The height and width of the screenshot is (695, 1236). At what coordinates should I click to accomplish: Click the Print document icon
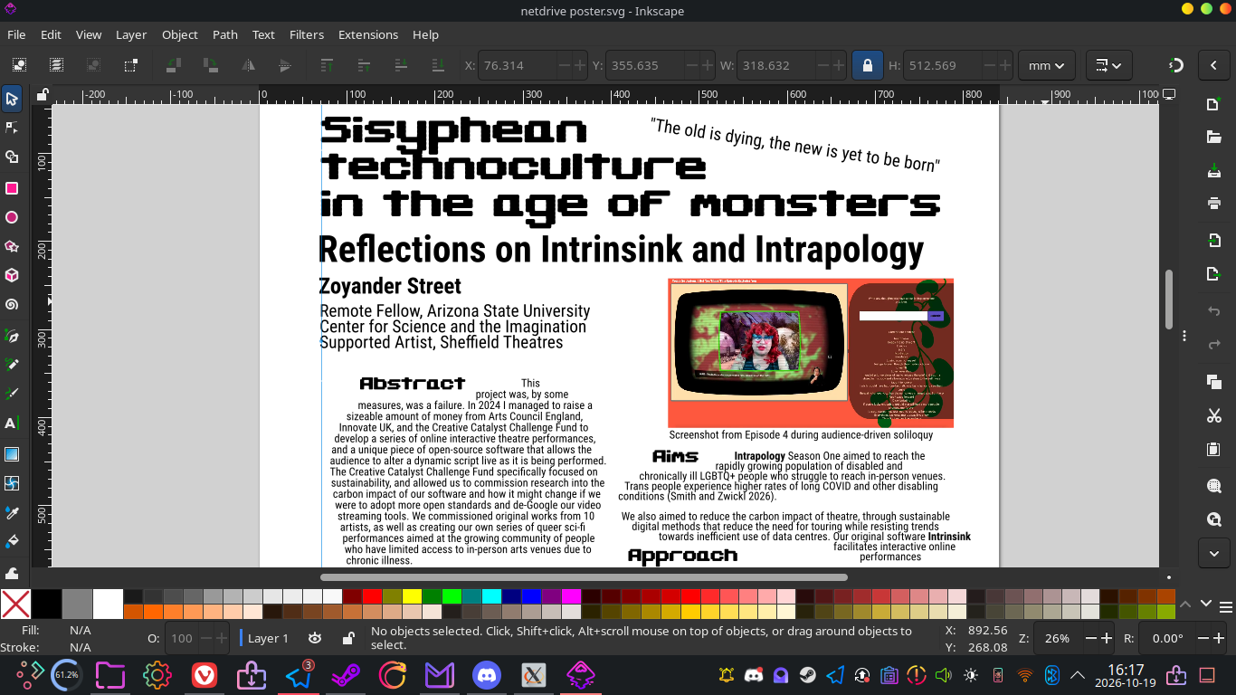[x=1213, y=203]
